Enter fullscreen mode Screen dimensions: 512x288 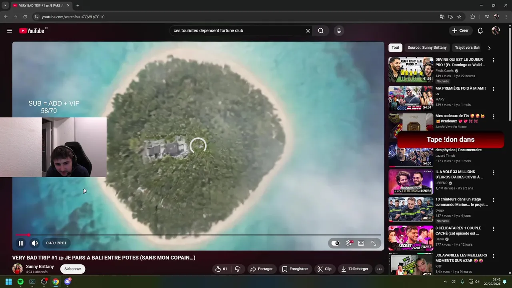pyautogui.click(x=374, y=243)
